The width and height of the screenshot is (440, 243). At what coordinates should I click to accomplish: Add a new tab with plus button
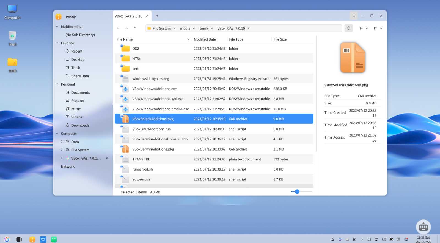click(x=157, y=16)
